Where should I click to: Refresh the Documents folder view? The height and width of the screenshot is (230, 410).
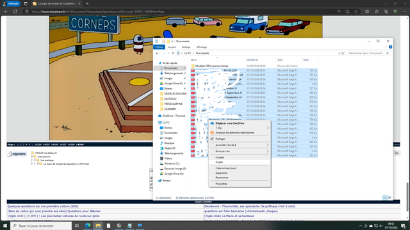coord(343,54)
